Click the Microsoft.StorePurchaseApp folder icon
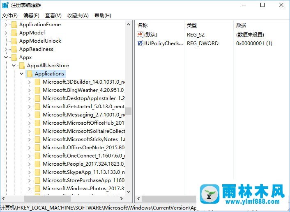 pyautogui.click(x=37, y=180)
